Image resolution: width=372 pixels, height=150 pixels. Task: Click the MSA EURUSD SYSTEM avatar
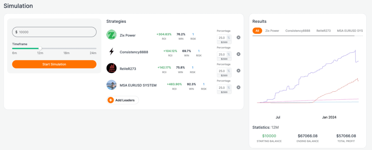coord(111,85)
